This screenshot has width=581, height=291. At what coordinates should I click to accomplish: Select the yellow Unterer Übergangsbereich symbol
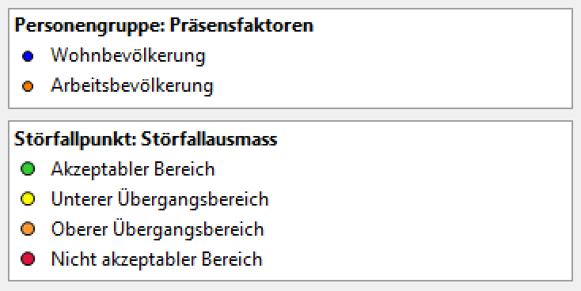click(x=28, y=198)
